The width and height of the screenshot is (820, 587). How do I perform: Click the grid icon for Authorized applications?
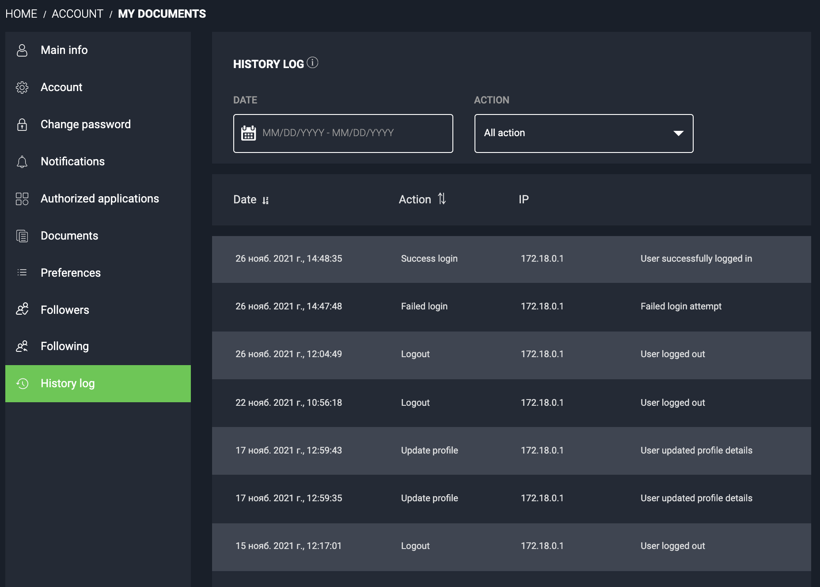pyautogui.click(x=22, y=199)
